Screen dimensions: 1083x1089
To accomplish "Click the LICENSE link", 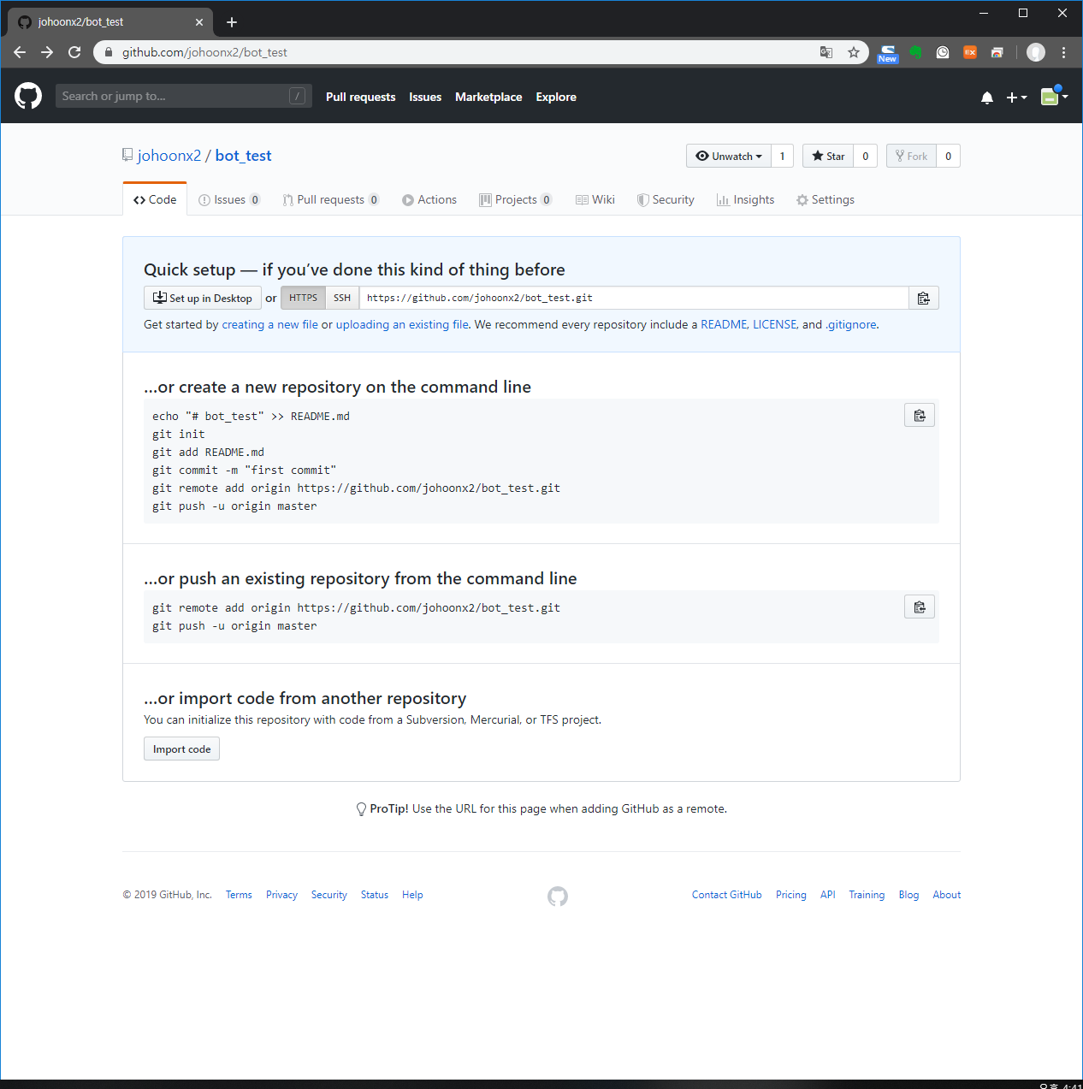I will 774,324.
